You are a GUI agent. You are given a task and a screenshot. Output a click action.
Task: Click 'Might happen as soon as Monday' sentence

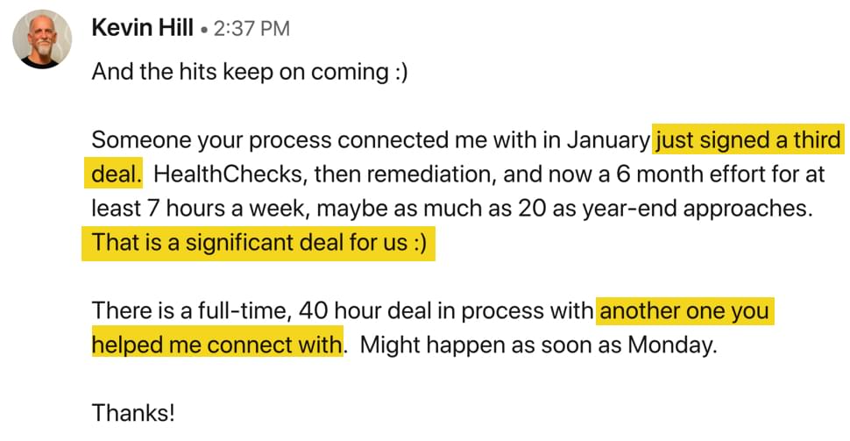tap(538, 345)
